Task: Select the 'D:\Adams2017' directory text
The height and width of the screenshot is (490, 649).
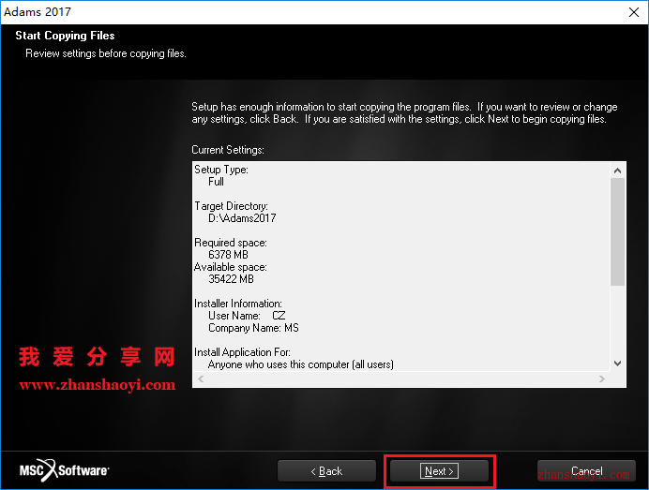Action: tap(242, 218)
